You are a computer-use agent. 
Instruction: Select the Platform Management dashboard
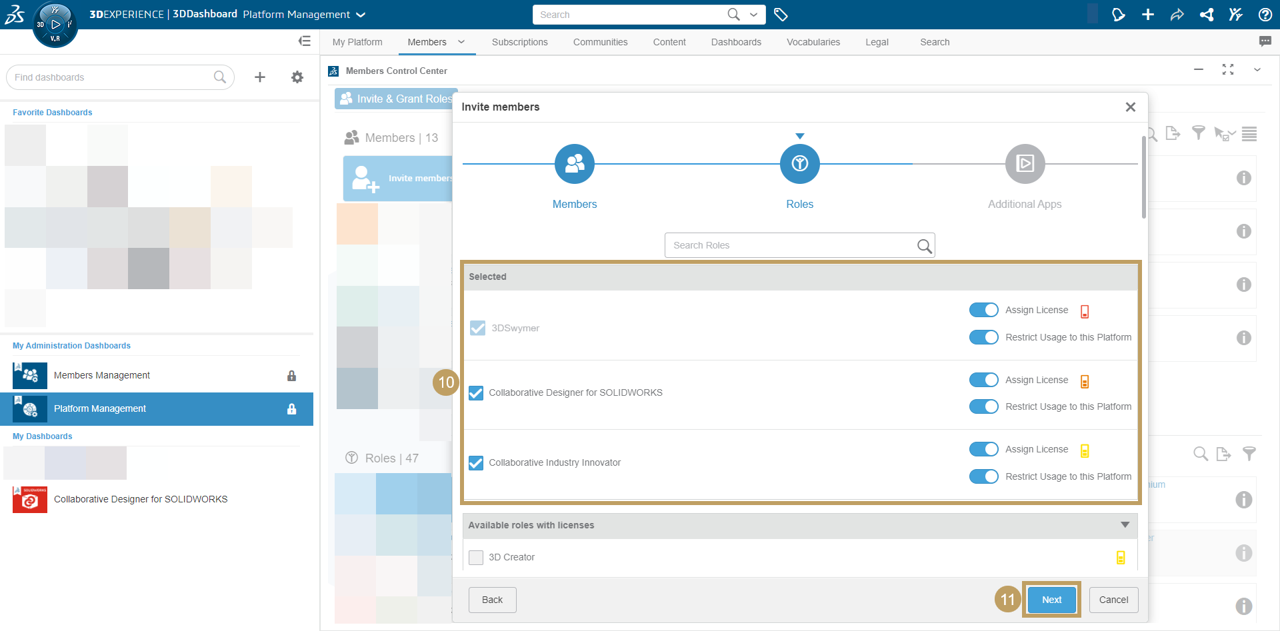pyautogui.click(x=157, y=409)
